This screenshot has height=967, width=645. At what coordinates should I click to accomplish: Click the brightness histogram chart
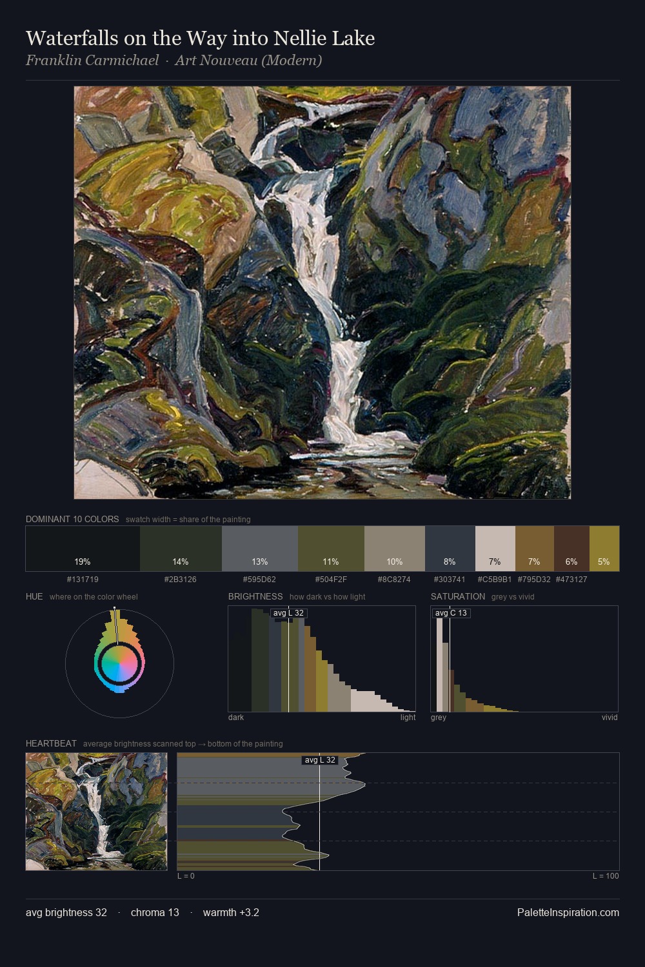coord(322,659)
